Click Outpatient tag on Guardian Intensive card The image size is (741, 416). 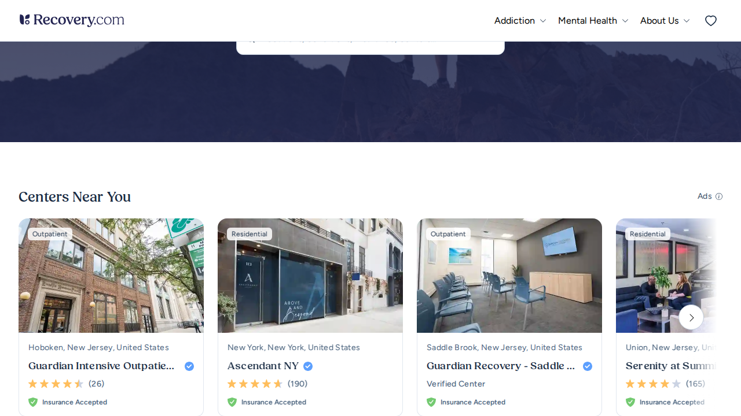tap(50, 234)
